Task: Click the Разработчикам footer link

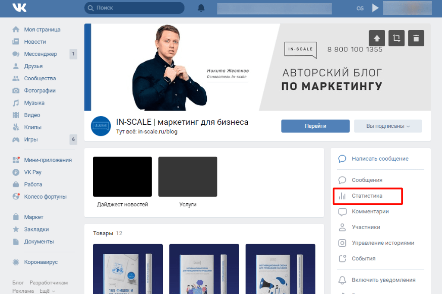Action: (x=48, y=283)
